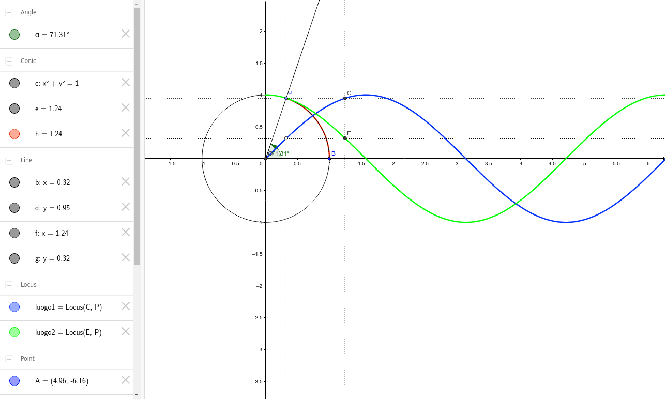Collapse the Angle section
Screen dimensions: 666x400
[9, 12]
